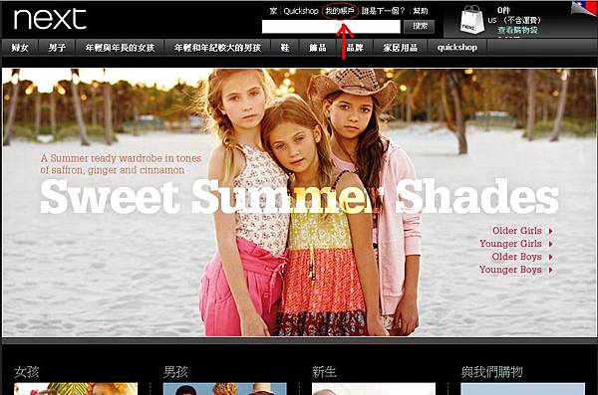Click the arrow beside Older Boys
The height and width of the screenshot is (395, 598).
[550, 257]
